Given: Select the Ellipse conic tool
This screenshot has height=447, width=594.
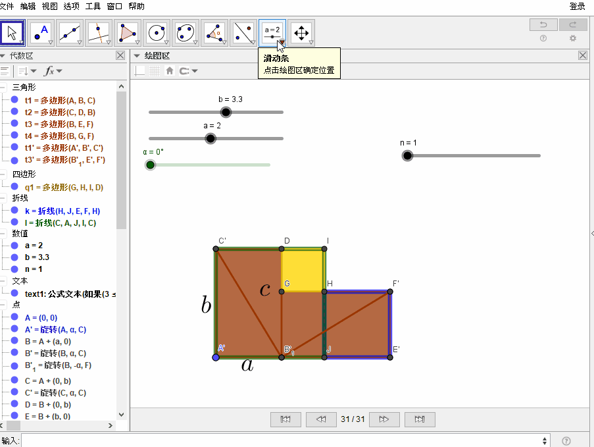Looking at the screenshot, I should (186, 33).
